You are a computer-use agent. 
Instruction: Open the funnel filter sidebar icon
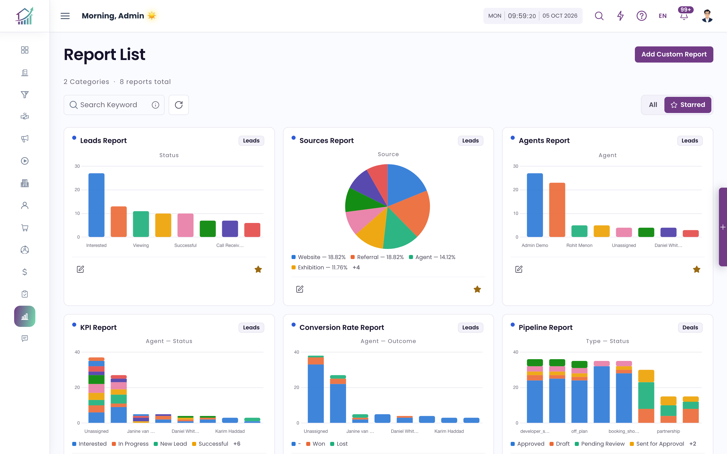pos(25,95)
